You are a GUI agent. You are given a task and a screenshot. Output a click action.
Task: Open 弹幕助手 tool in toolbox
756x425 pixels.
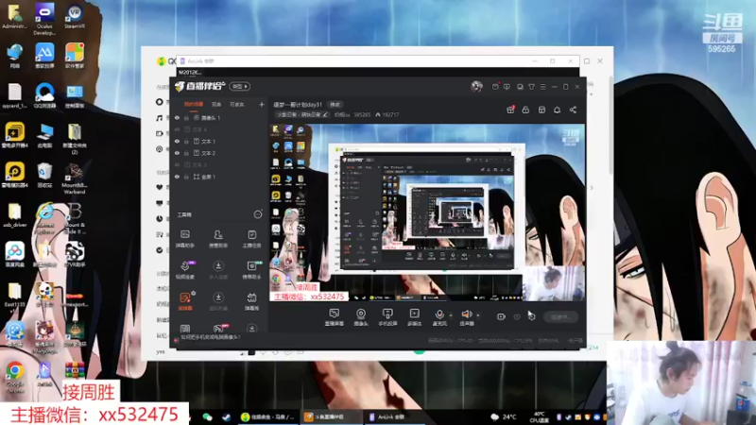pyautogui.click(x=184, y=239)
